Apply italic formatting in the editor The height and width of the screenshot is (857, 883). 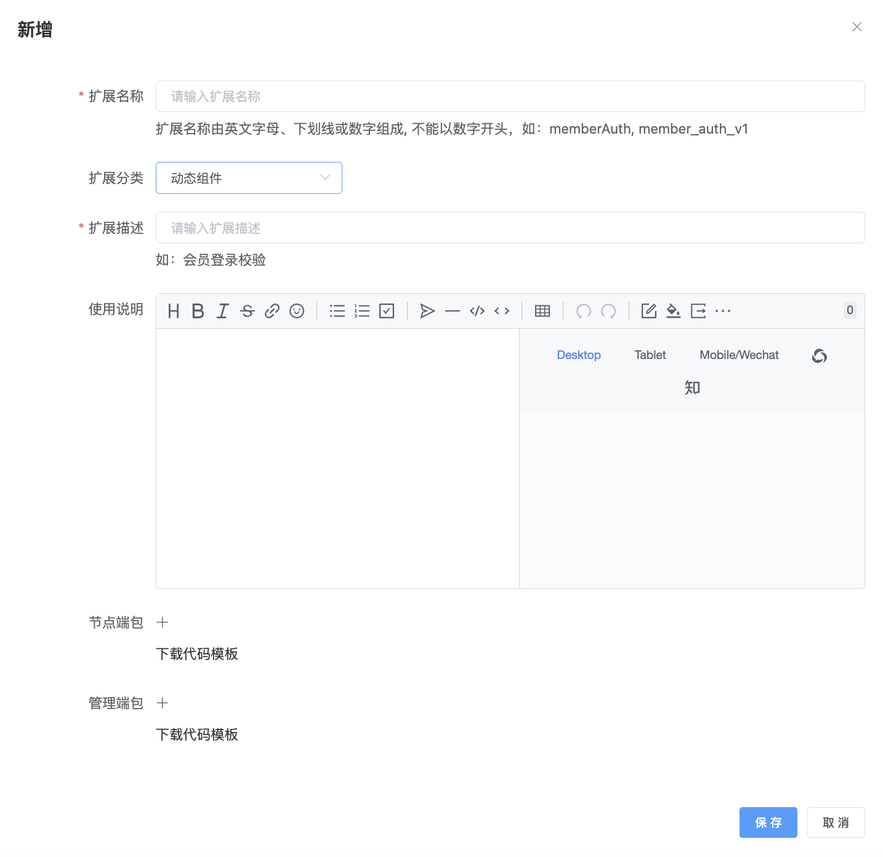pyautogui.click(x=222, y=312)
